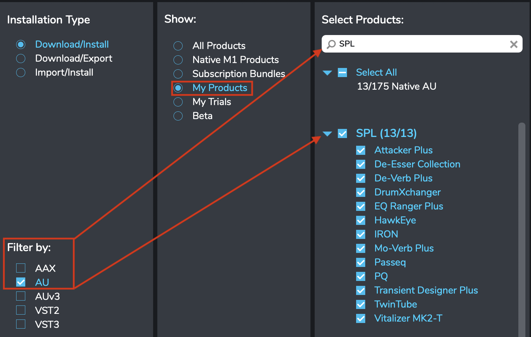
Task: Click into the SPL product search field
Action: pos(422,44)
